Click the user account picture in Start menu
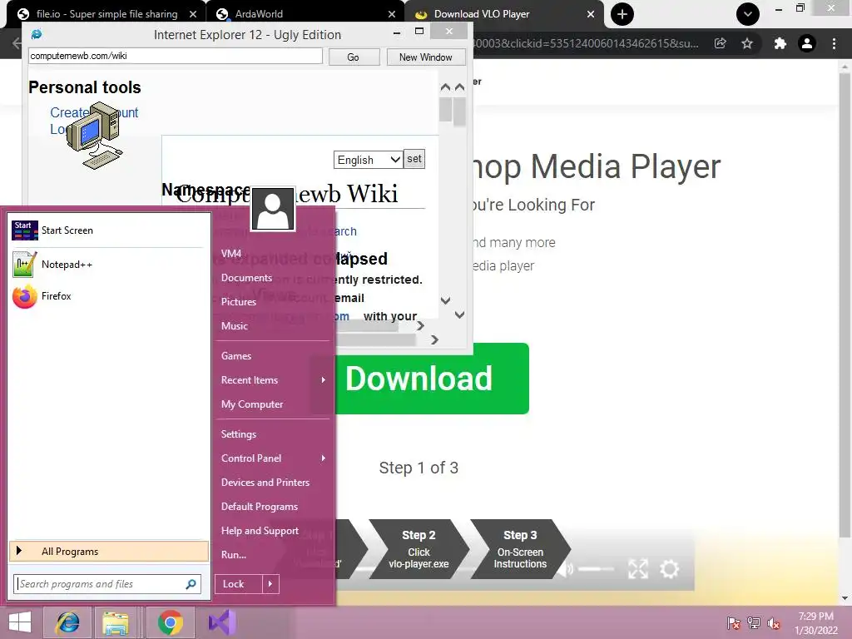This screenshot has height=639, width=852. point(273,209)
